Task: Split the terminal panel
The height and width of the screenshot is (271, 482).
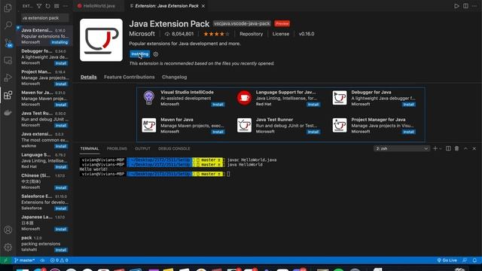Action: pyautogui.click(x=448, y=148)
